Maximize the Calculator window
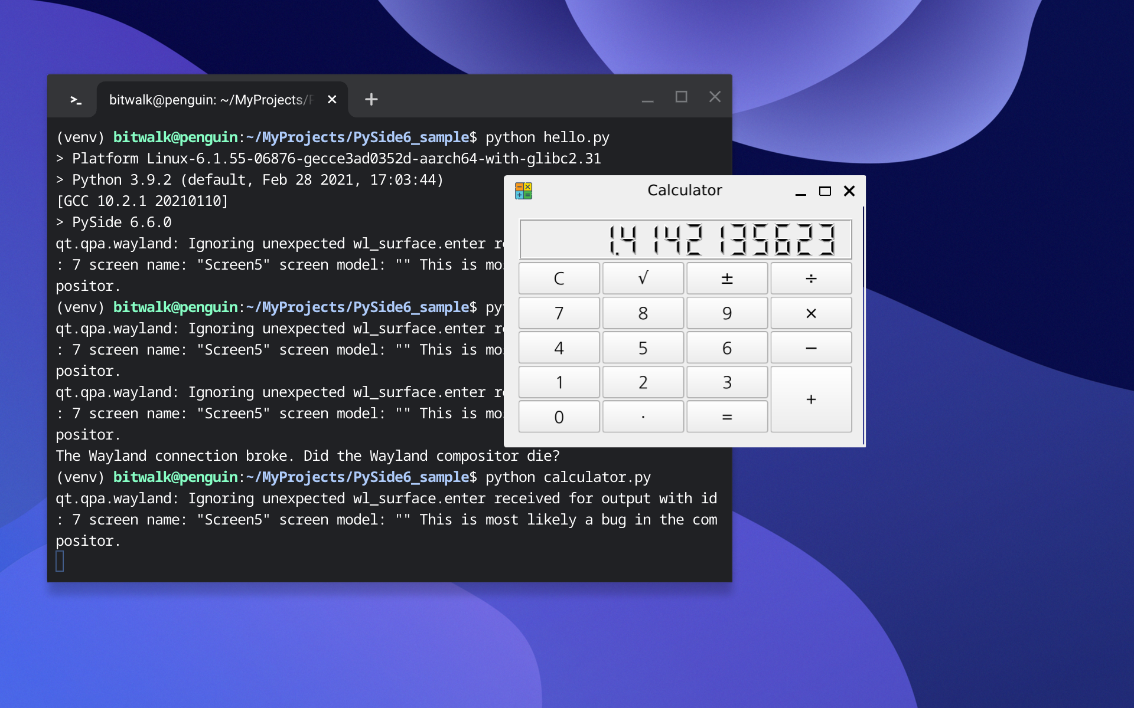Screen dimensions: 1134x708 (x=825, y=191)
